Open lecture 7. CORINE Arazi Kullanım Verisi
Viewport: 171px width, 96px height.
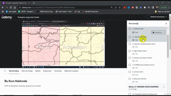[143, 65]
